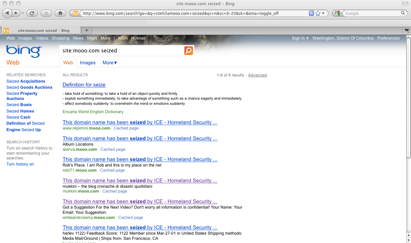The width and height of the screenshot is (411, 243).
Task: Select the 'site:mooo.com seized – Bing' browser tab
Action: pos(40,31)
